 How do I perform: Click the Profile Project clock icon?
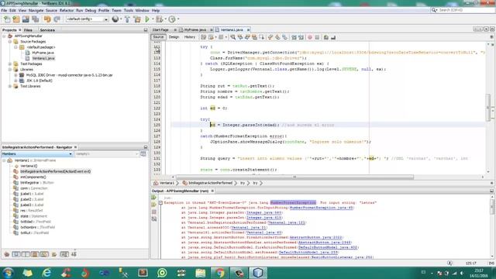172,19
